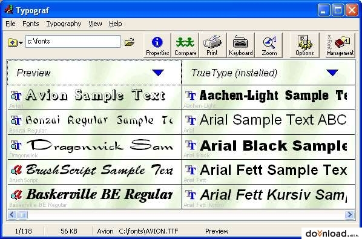Maximize the Typograf window
Image resolution: width=362 pixels, height=239 pixels.
[338, 10]
